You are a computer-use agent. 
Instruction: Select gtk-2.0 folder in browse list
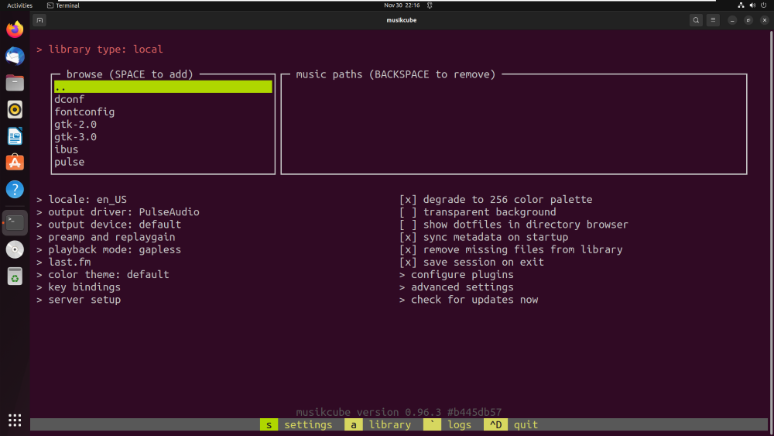(163, 125)
